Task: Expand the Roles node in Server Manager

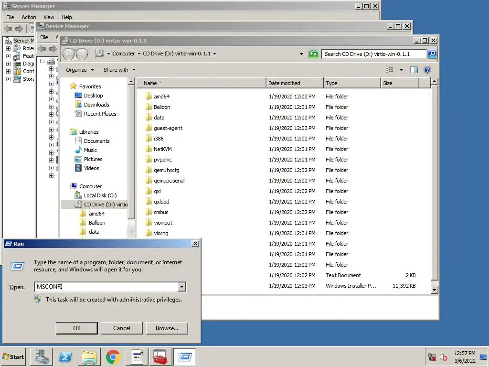Action: pyautogui.click(x=9, y=48)
